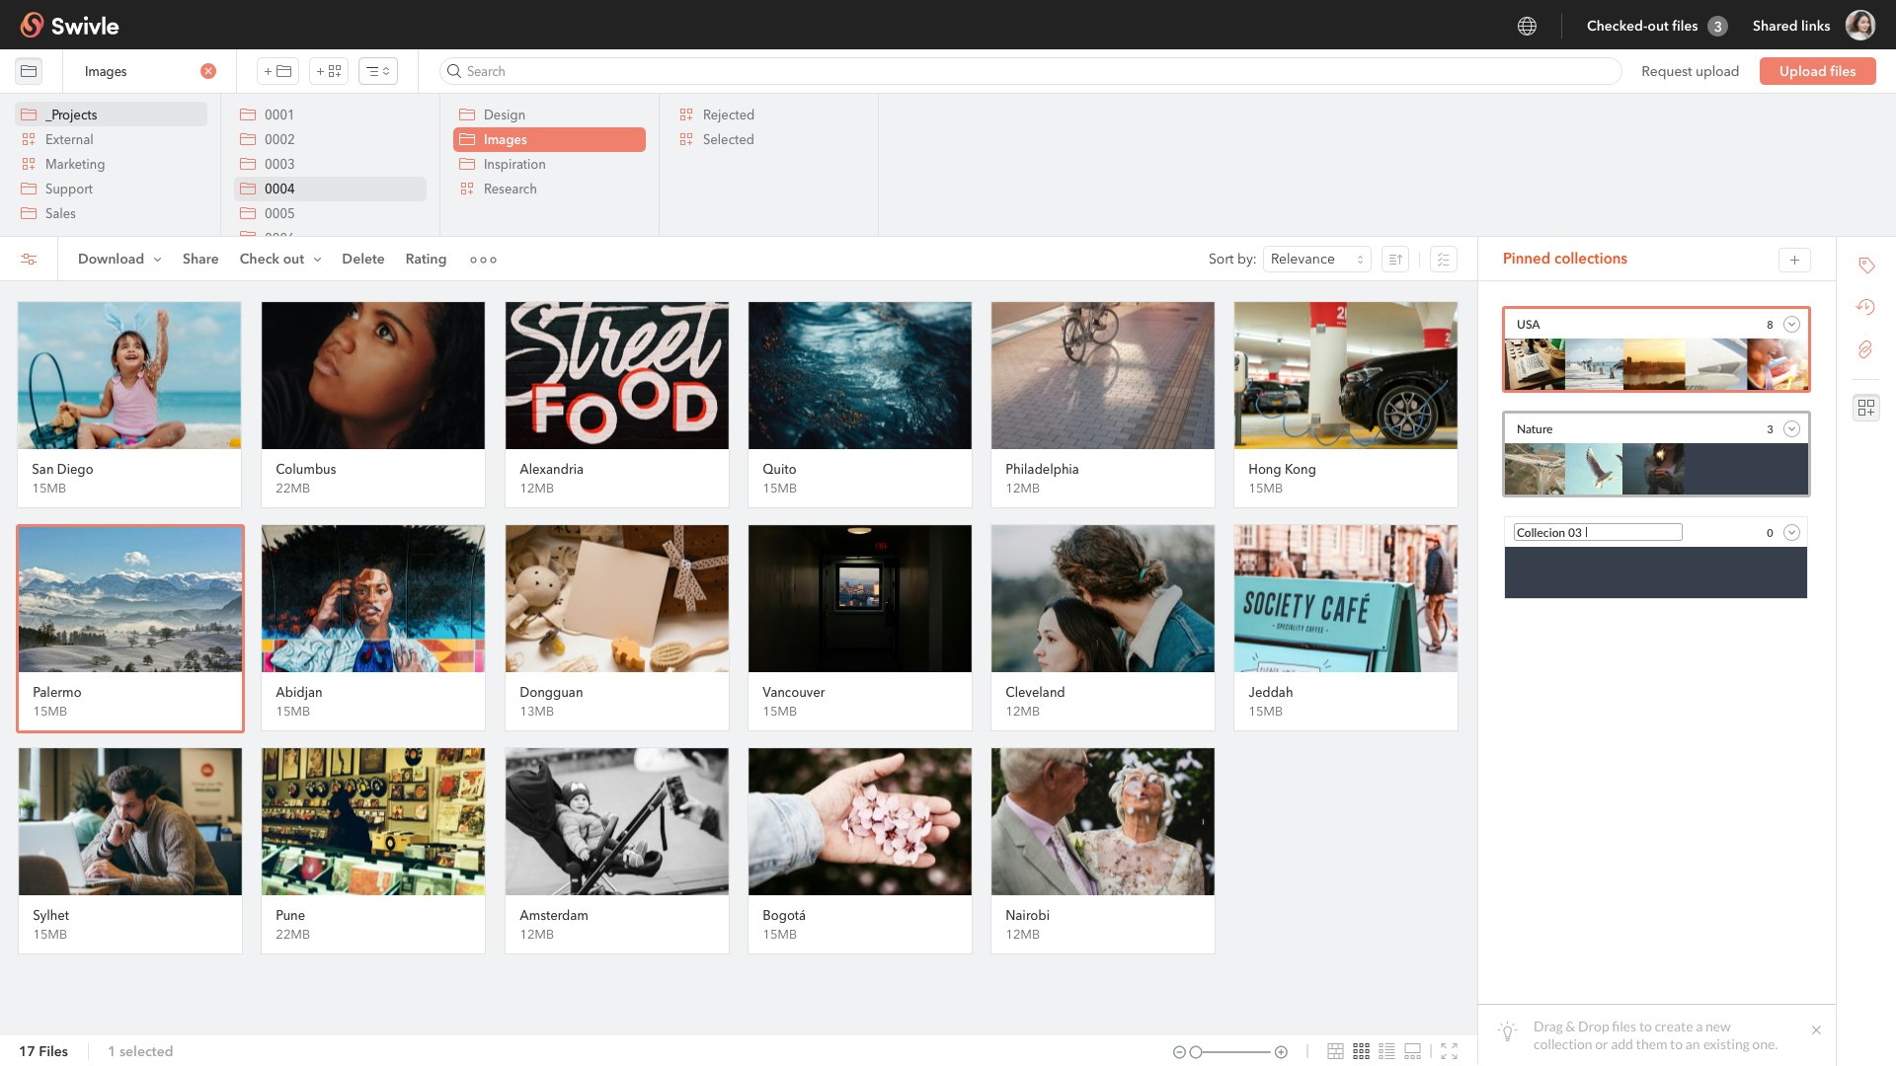This screenshot has height=1066, width=1896.
Task: Enter fullscreen view mode
Action: (1449, 1051)
